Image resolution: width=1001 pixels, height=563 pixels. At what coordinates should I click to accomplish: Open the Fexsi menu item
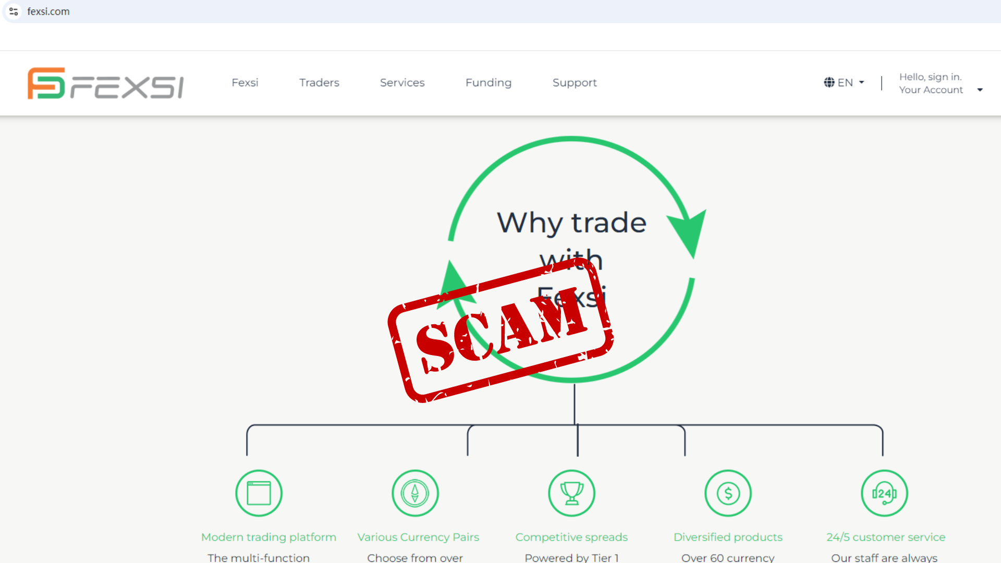[x=245, y=82]
